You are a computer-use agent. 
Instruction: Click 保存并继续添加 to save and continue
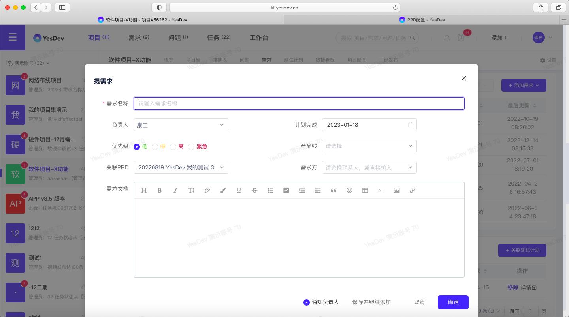point(371,302)
